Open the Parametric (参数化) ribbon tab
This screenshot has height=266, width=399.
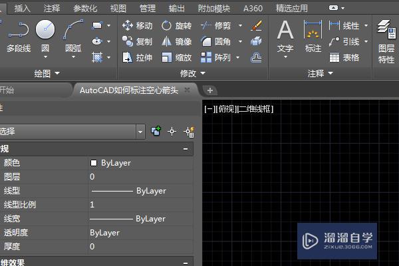point(85,9)
